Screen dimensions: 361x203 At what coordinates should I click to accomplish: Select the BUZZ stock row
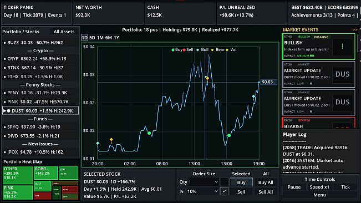point(40,43)
